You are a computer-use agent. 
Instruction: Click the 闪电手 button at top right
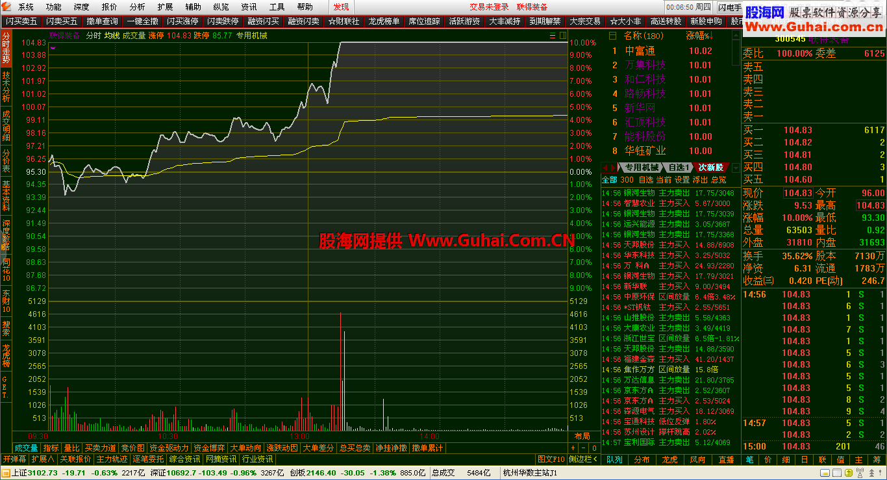tap(730, 7)
